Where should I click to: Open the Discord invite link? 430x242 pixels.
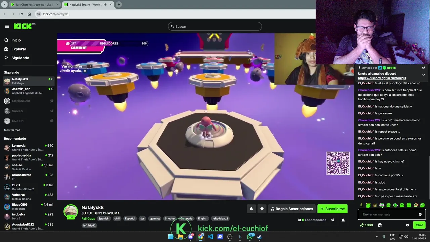tap(382, 78)
